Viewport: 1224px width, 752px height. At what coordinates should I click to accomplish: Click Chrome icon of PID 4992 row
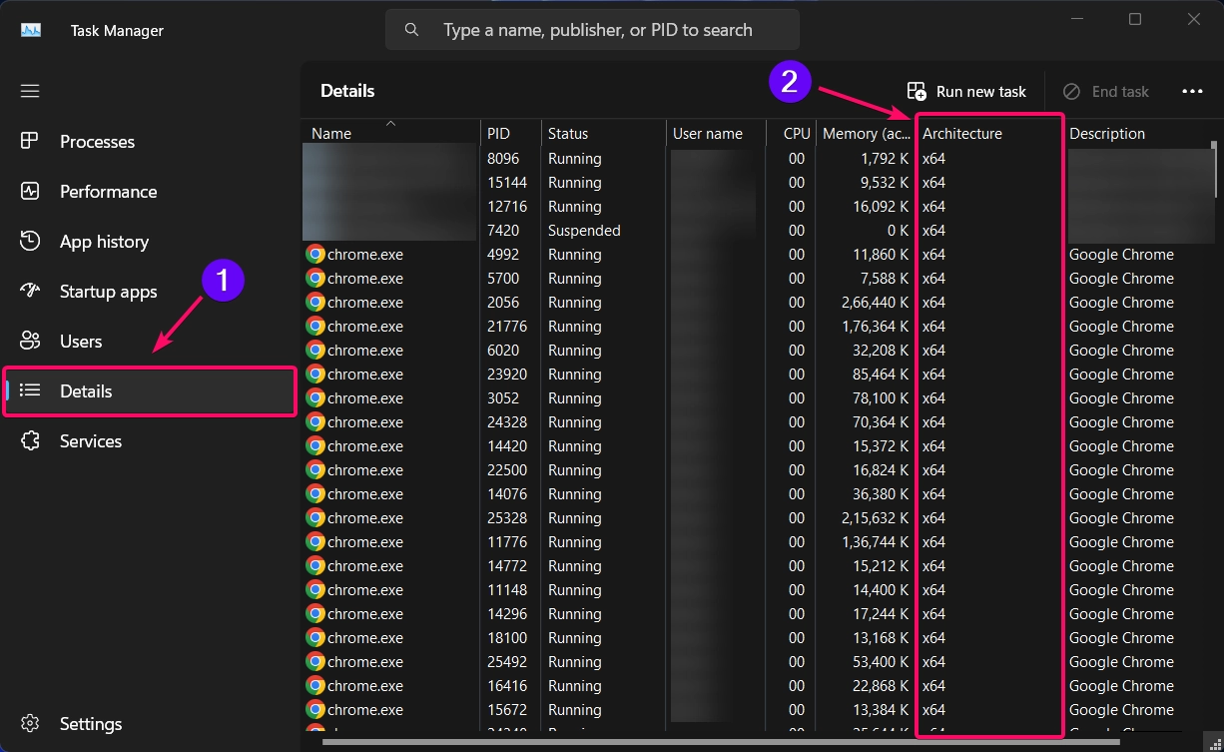(315, 254)
